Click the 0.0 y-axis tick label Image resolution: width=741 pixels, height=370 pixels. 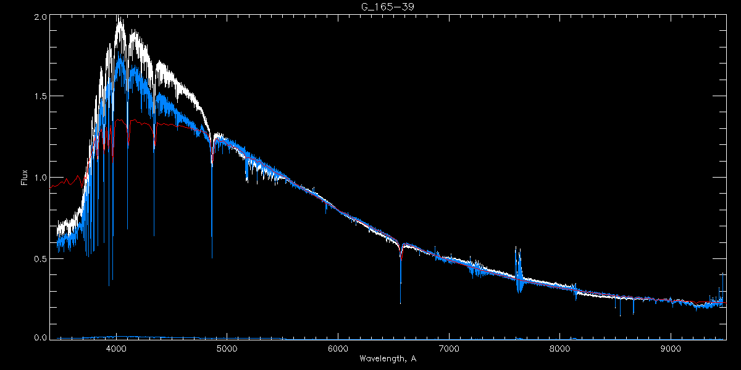point(40,337)
